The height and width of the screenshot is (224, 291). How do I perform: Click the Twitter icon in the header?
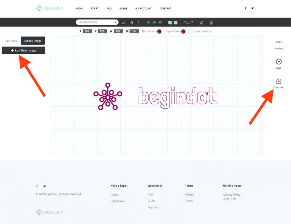[252, 8]
